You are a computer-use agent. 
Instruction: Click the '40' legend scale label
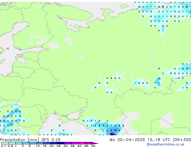click(79, 146)
